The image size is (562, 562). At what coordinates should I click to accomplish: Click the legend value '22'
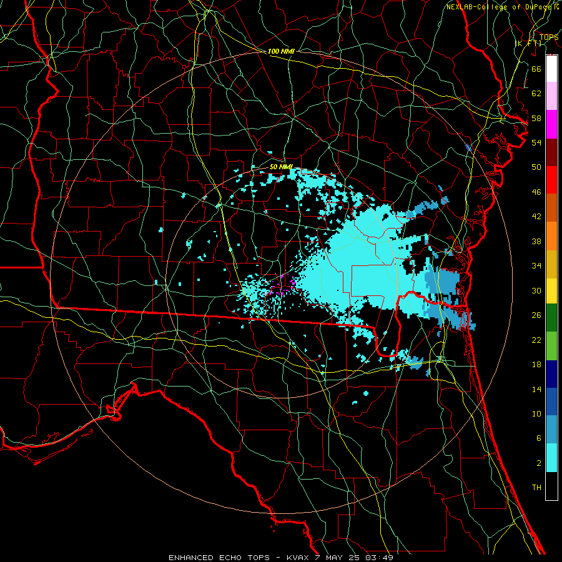click(536, 340)
